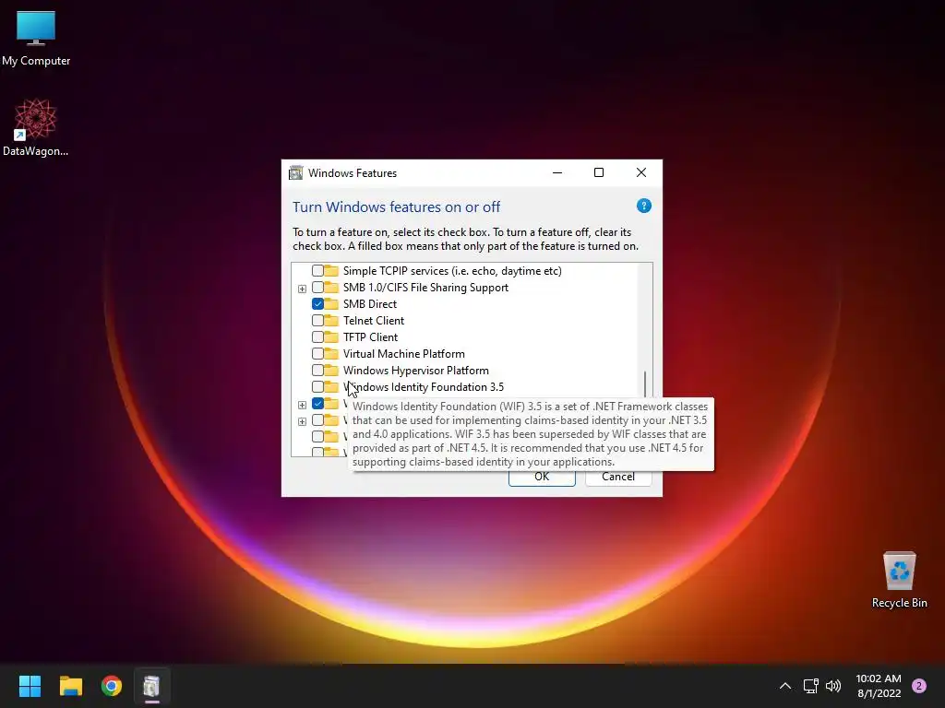The image size is (945, 708).
Task: Enable Simple TCPIP services checkbox
Action: click(317, 271)
